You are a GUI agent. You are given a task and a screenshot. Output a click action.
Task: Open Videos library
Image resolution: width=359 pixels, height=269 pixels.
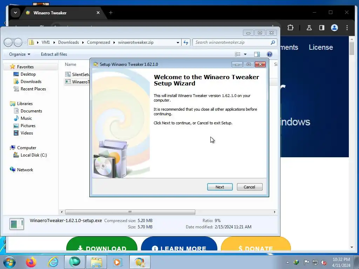coord(27,133)
